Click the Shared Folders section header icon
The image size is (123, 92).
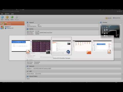tap(28, 76)
